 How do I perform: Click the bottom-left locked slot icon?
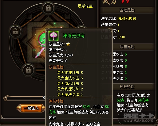(x=28, y=70)
